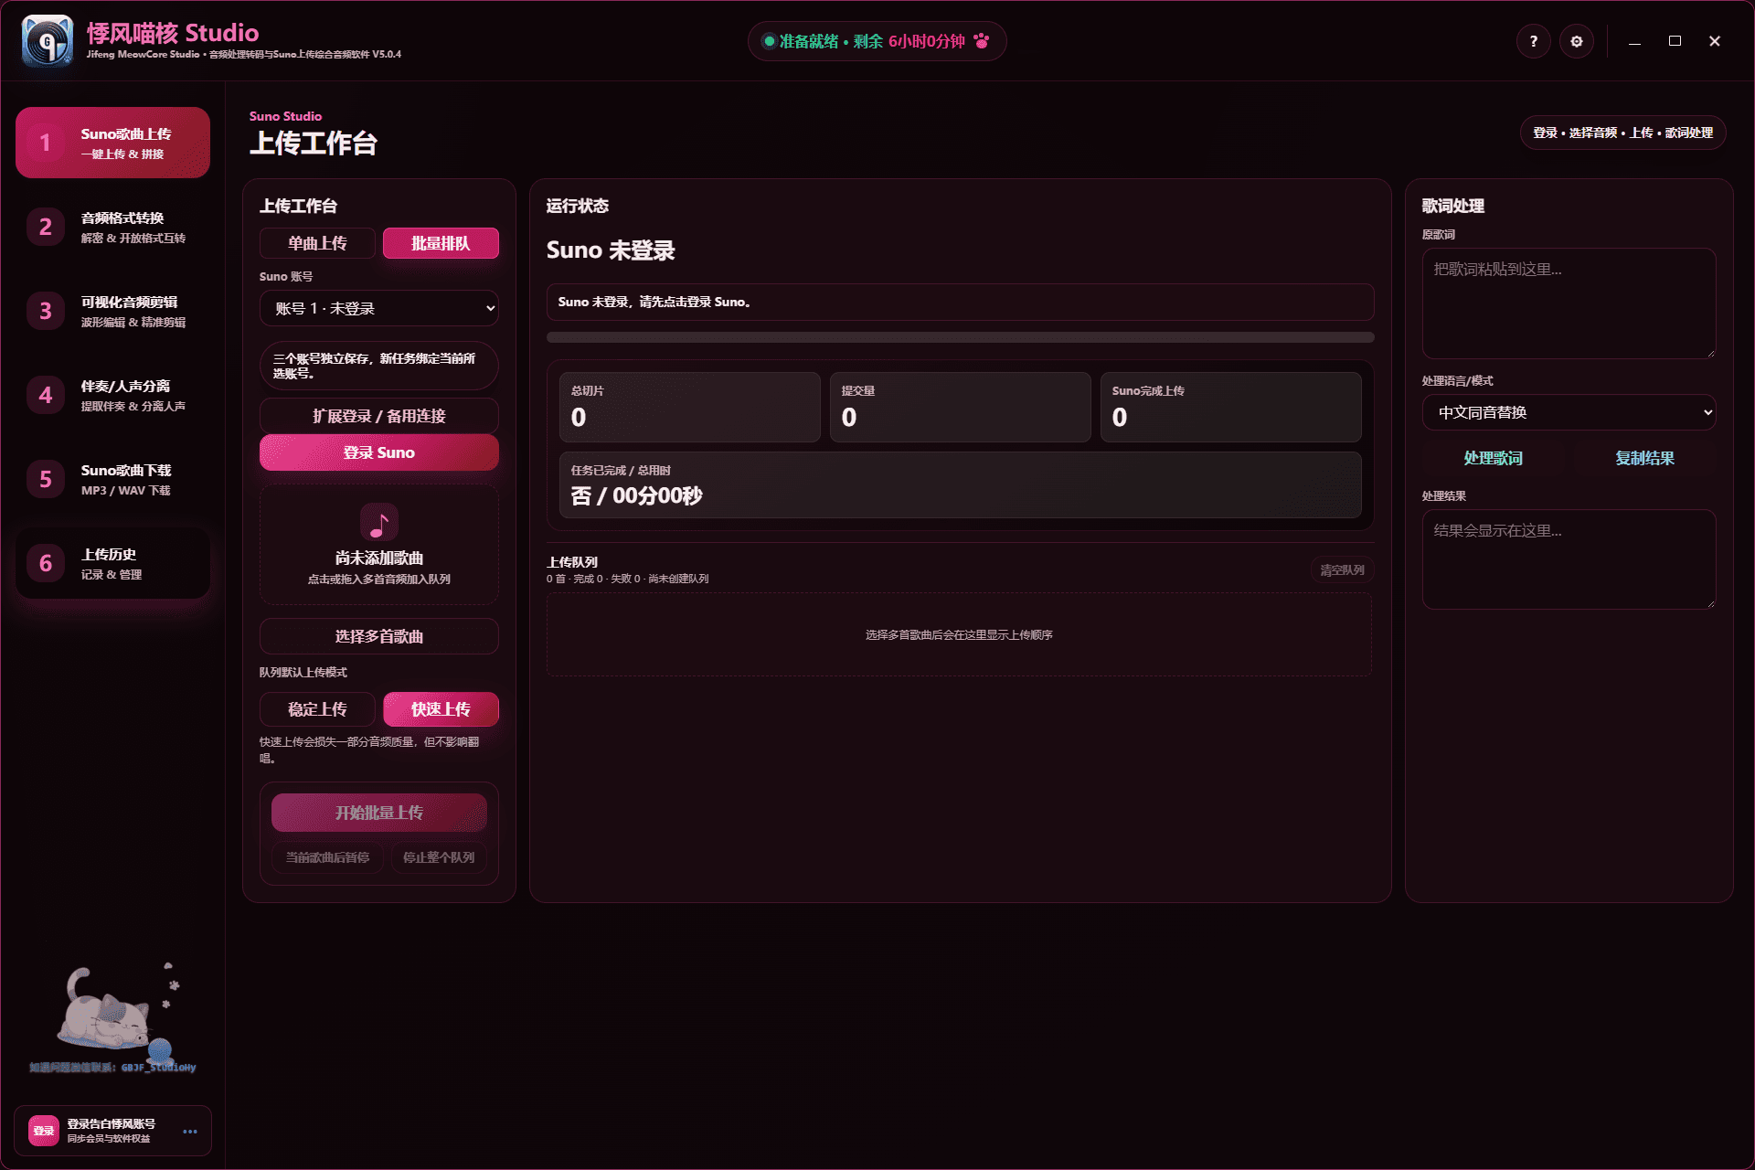Click the 登录 Suno button
Viewport: 1755px width, 1170px height.
379,452
